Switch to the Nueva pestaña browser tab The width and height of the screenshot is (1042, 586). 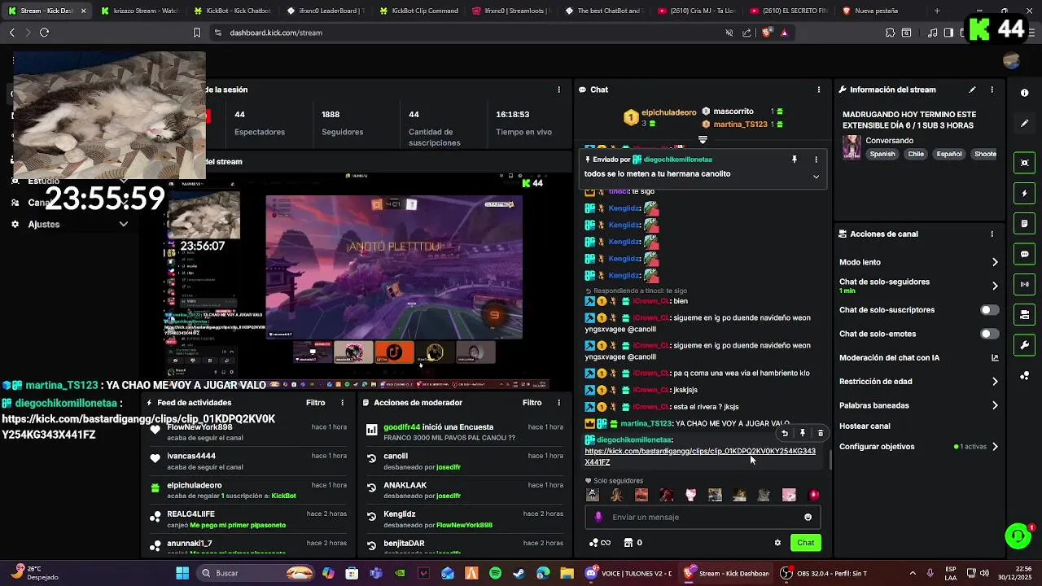tap(880, 11)
